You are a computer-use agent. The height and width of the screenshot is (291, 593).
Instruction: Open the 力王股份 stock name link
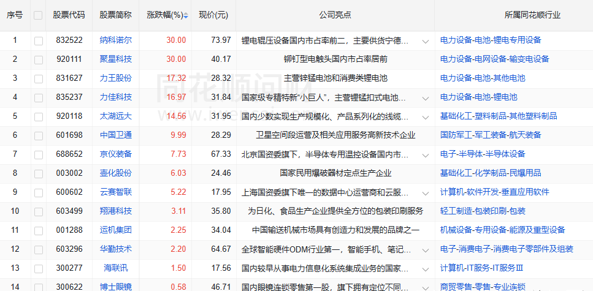pos(116,78)
